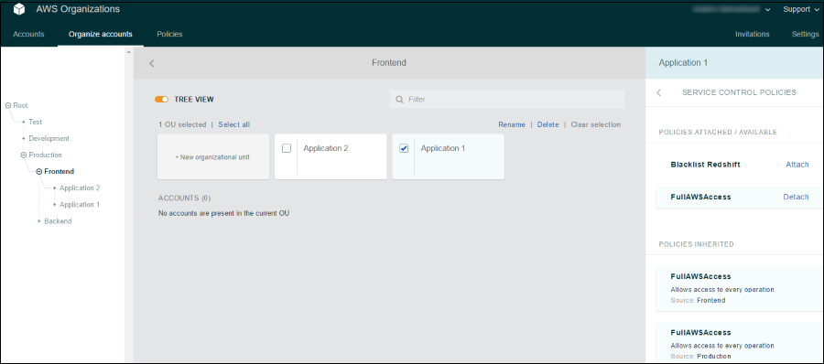Select Backend in the tree
This screenshot has width=824, height=364.
(58, 221)
